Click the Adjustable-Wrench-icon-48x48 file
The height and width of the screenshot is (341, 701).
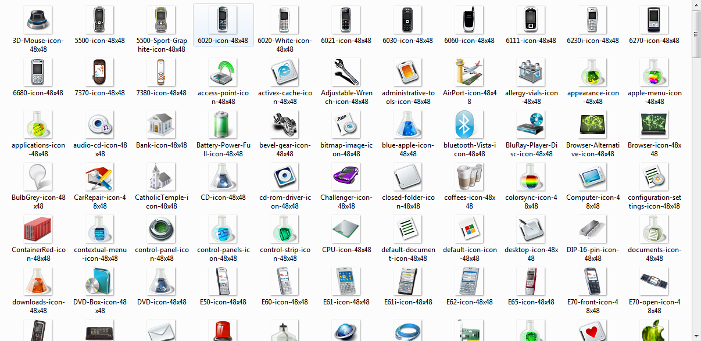(346, 72)
